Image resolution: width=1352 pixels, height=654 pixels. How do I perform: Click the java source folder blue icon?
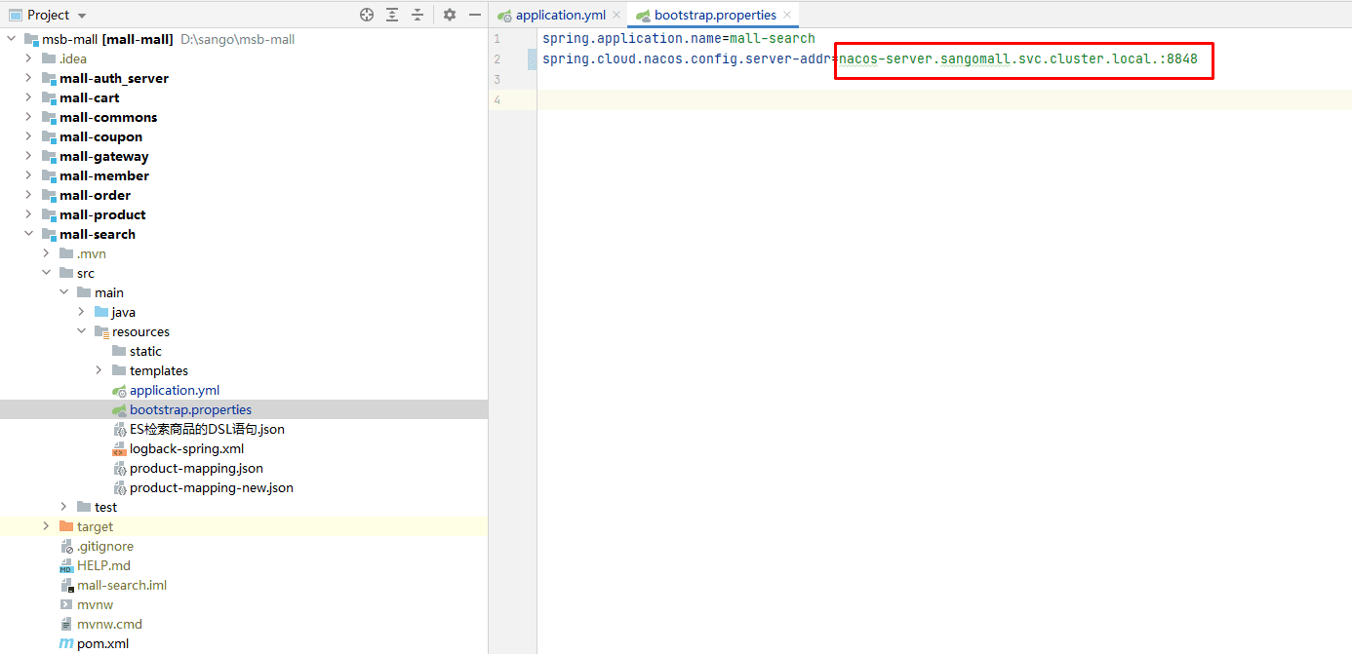pyautogui.click(x=101, y=312)
